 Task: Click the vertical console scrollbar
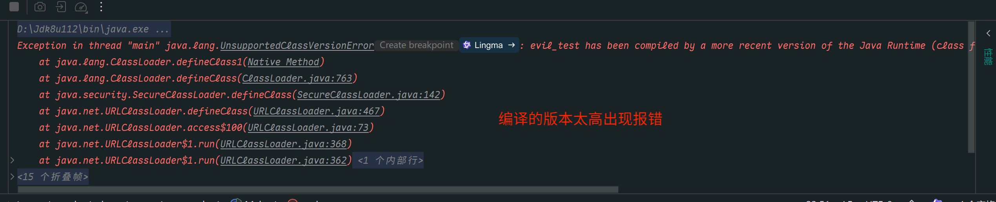click(971, 87)
